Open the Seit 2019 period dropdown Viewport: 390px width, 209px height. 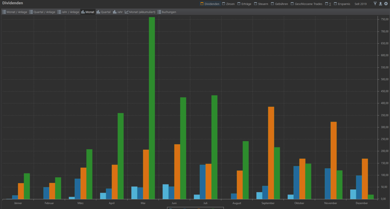360,4
